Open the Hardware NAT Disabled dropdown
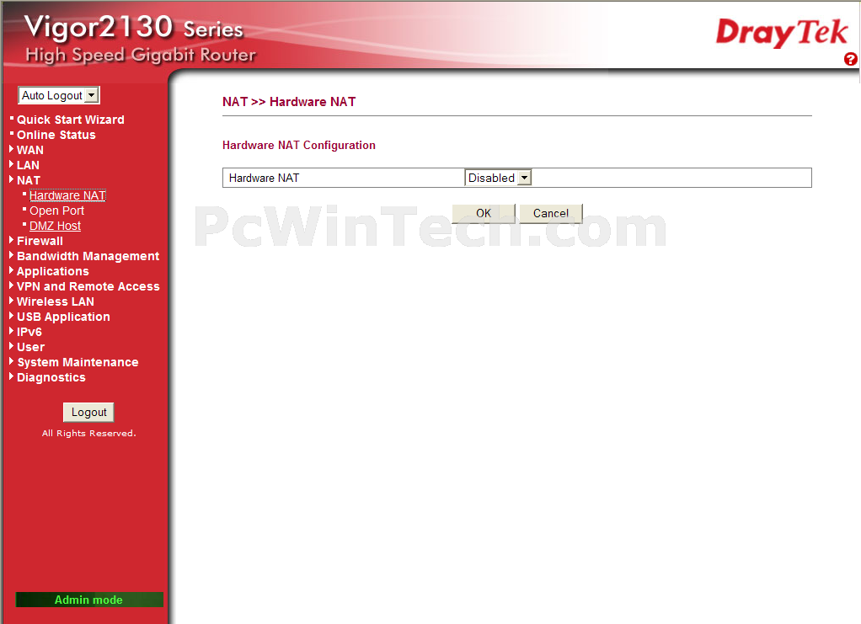This screenshot has width=861, height=624. [x=498, y=178]
